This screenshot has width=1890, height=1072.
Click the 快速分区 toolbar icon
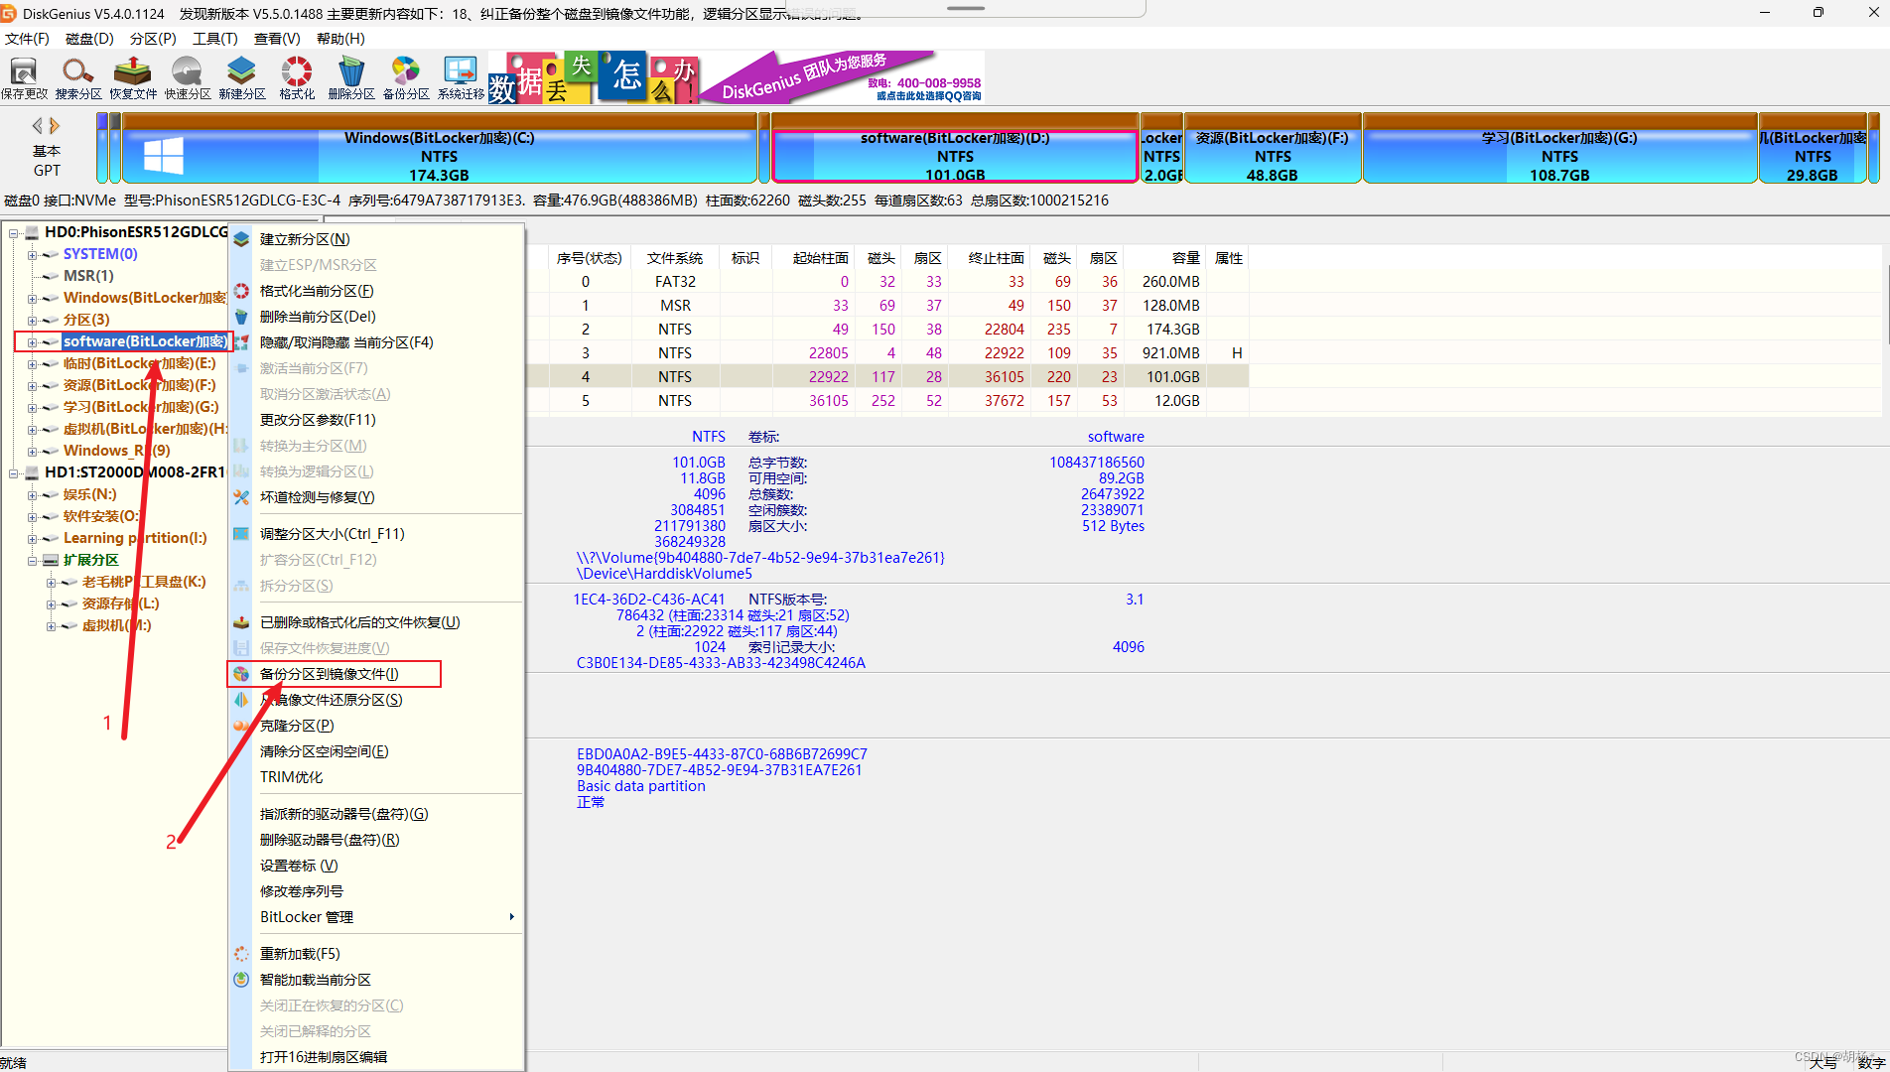click(188, 77)
